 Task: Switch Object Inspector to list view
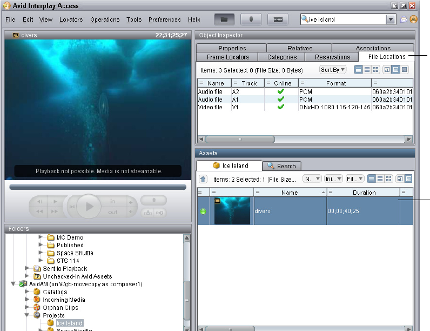pyautogui.click(x=358, y=70)
